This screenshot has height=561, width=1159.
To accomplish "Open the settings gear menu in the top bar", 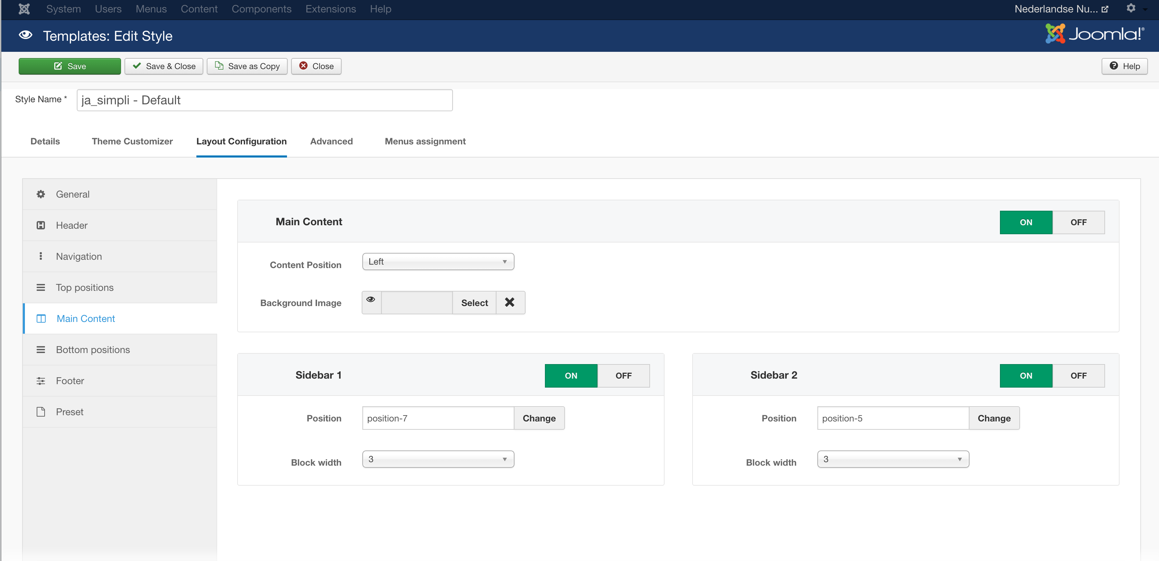I will point(1131,9).
